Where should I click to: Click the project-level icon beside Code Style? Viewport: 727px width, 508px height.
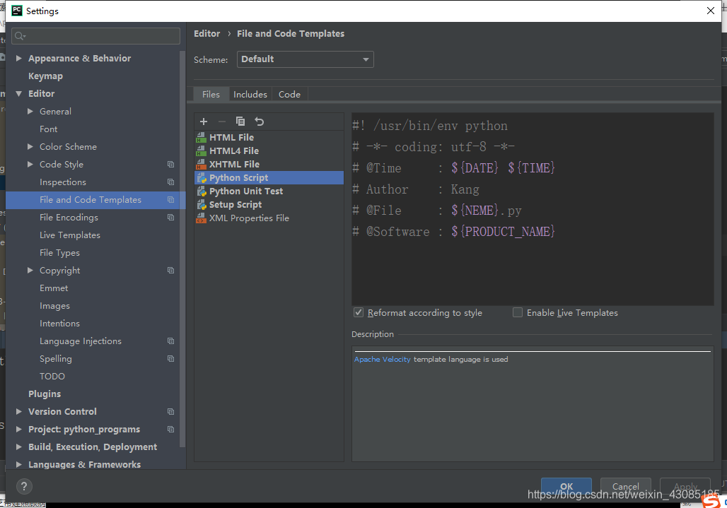click(x=170, y=165)
